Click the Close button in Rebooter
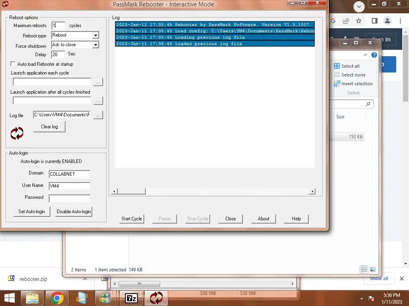The height and width of the screenshot is (306, 409). (230, 219)
